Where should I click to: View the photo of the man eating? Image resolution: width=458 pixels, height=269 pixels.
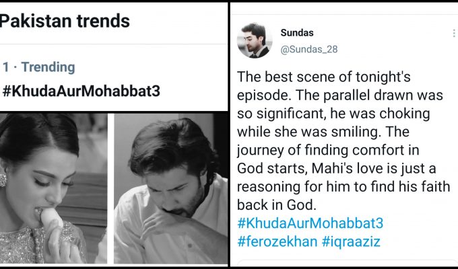click(170, 188)
